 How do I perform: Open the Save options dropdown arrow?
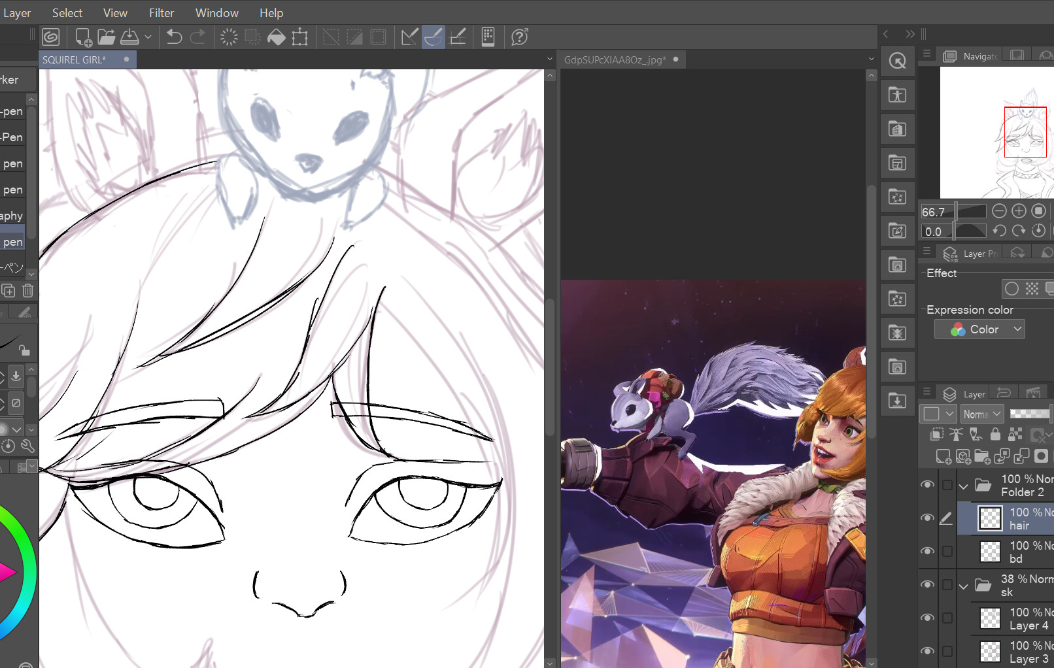(148, 37)
